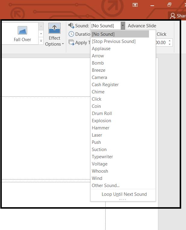186x230 pixels.
Task: Select the Applause sound
Action: click(x=123, y=49)
